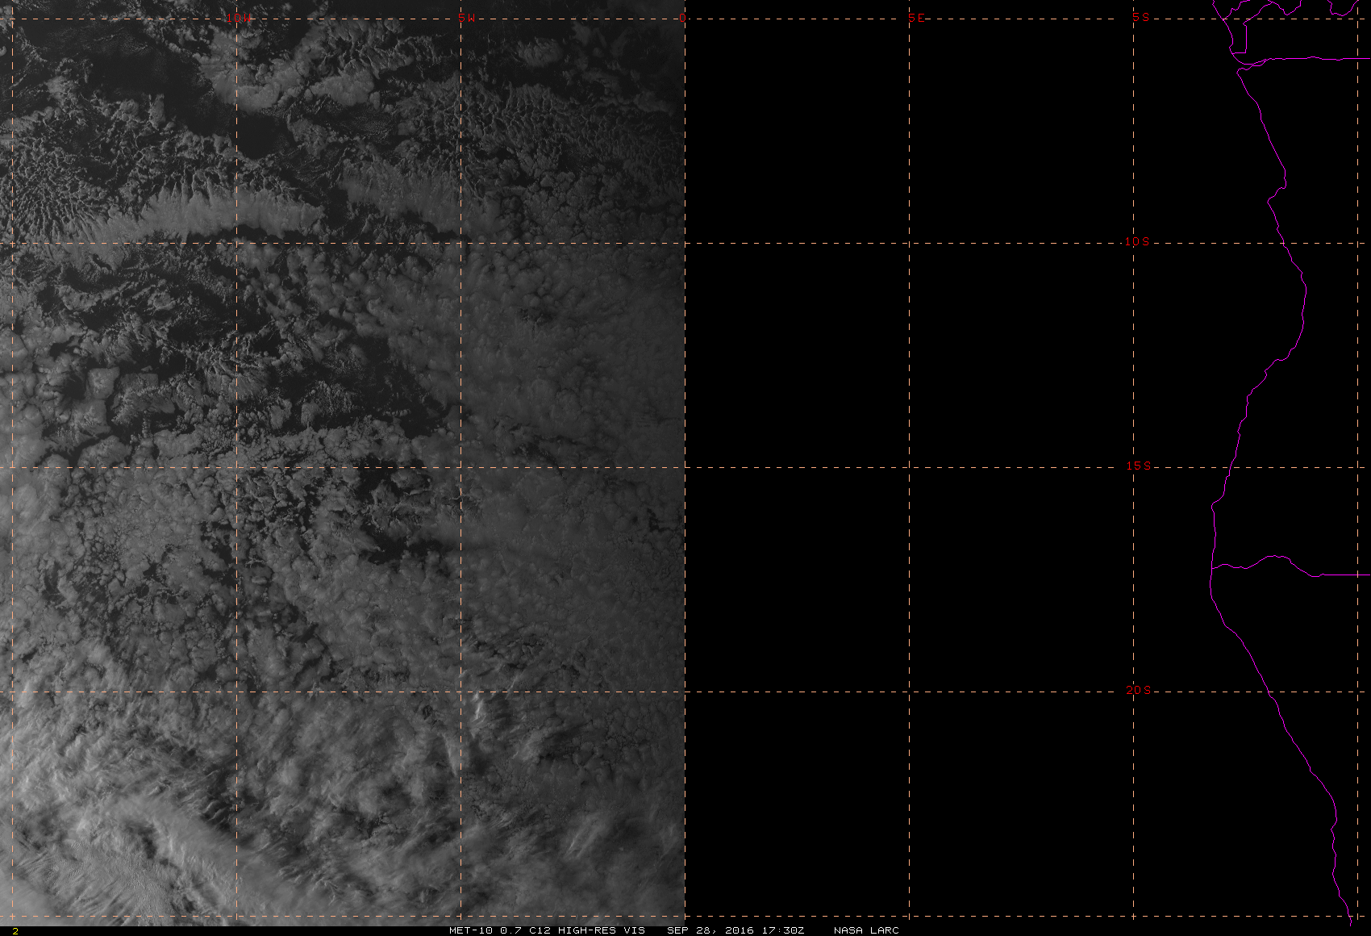Click the 0 longitude label
The width and height of the screenshot is (1371, 936).
(x=683, y=18)
